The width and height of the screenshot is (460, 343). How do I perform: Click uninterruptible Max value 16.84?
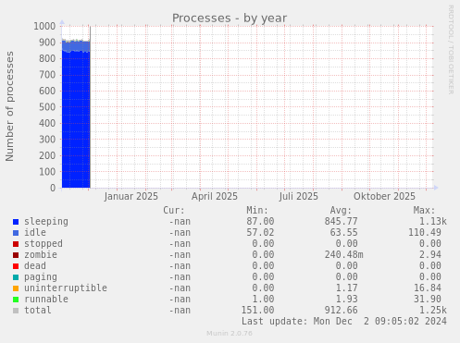[x=427, y=288]
